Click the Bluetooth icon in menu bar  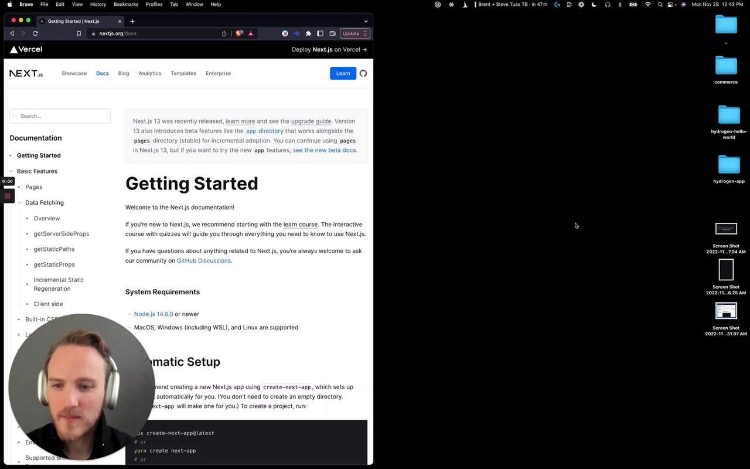[x=620, y=4]
